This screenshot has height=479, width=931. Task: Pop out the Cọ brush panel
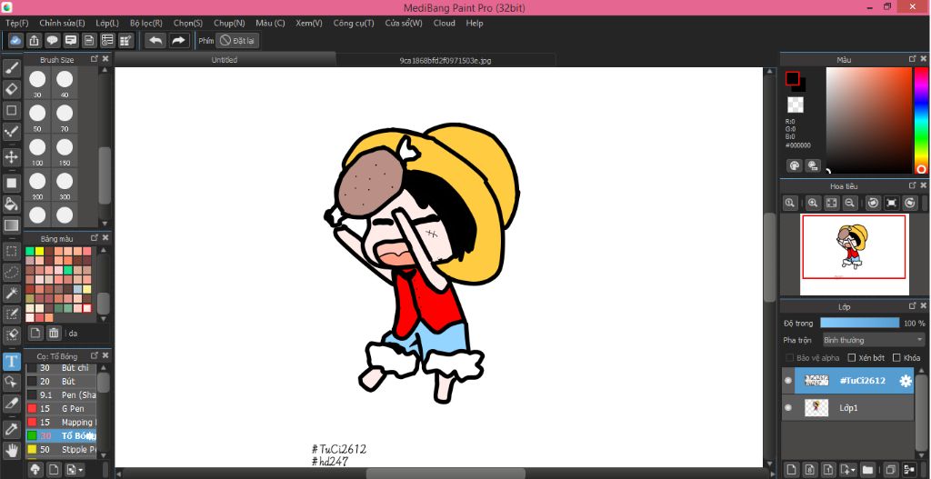(x=94, y=355)
